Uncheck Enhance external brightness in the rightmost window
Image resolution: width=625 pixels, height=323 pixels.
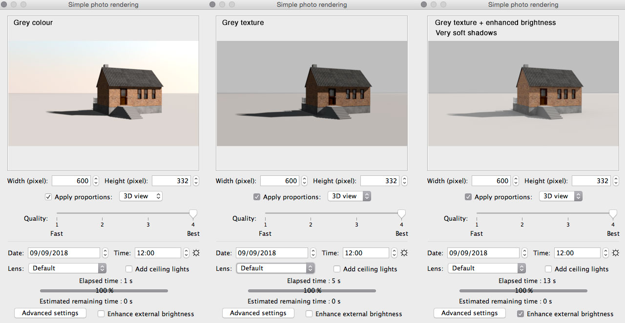coord(521,314)
